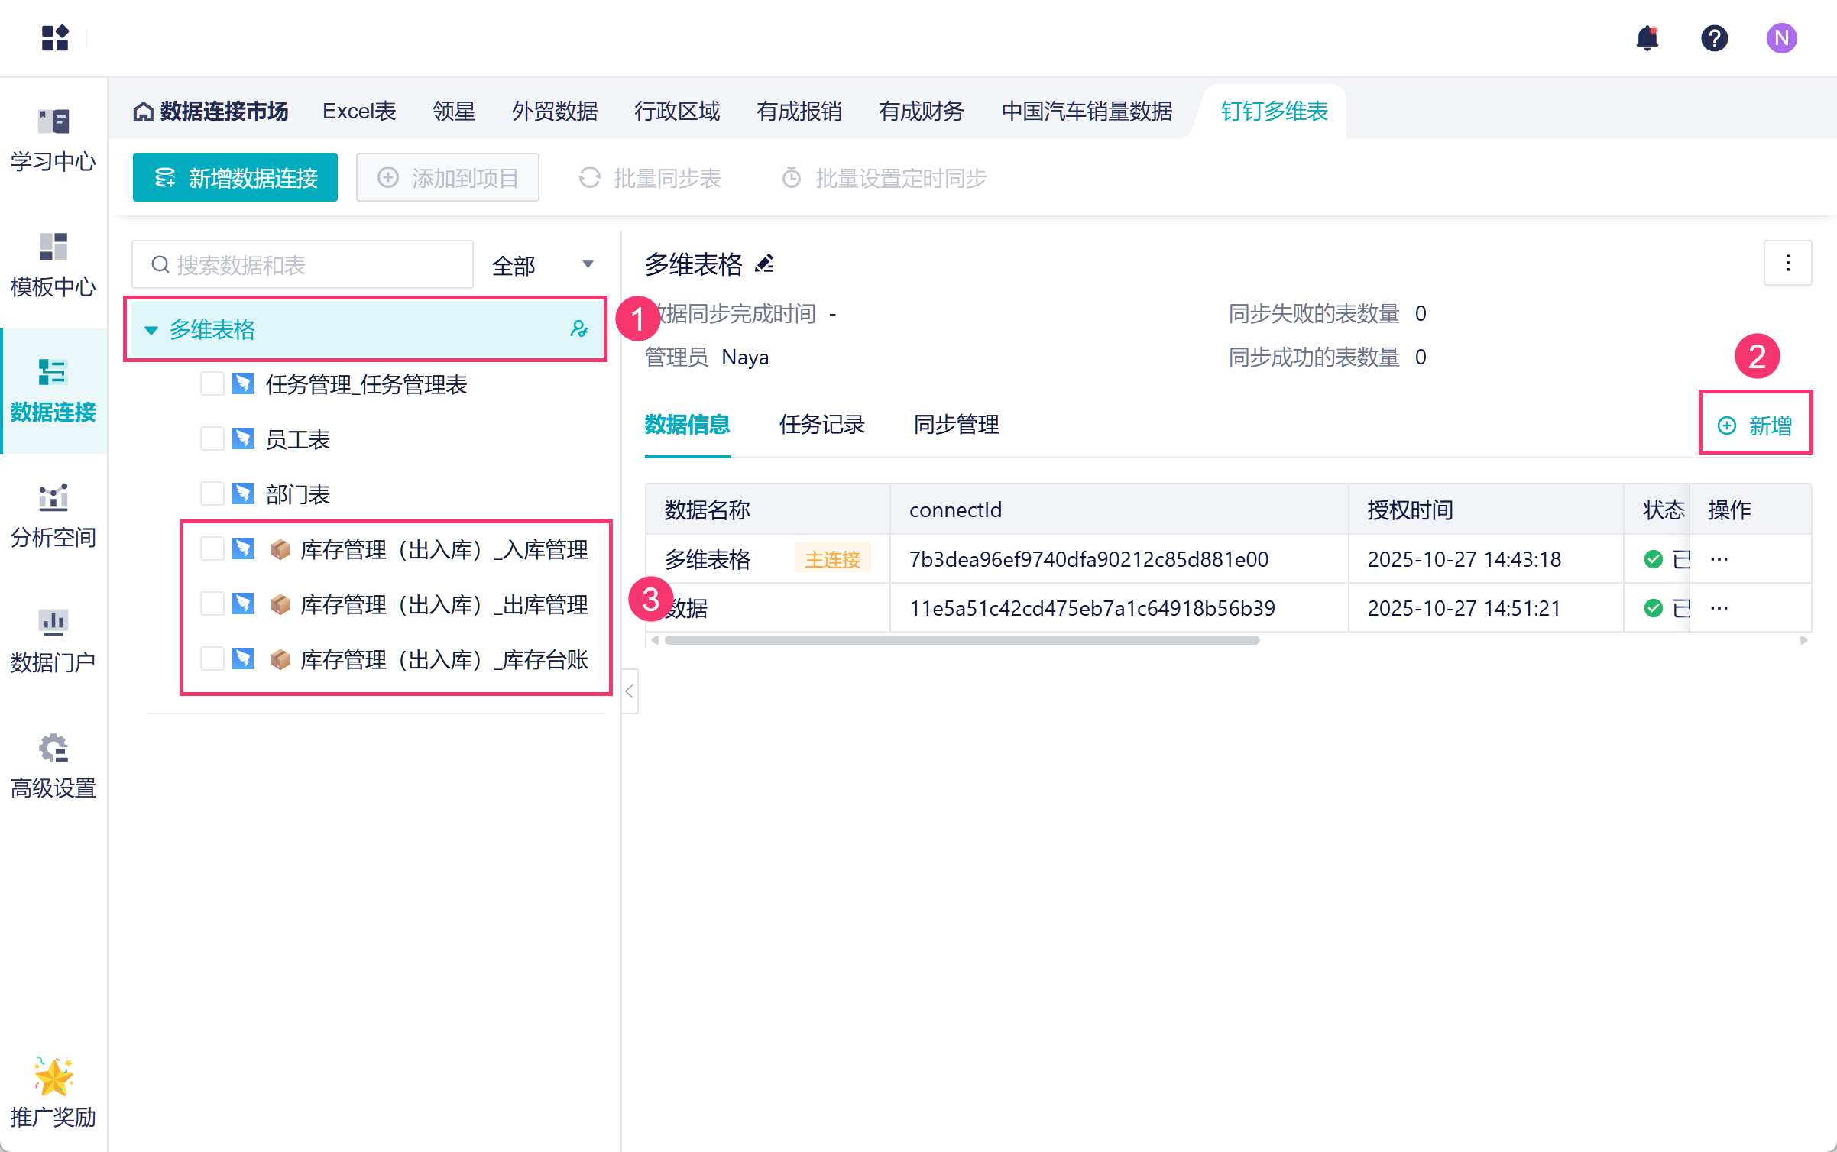Collapse the 多维表格 tree node arrow

[151, 330]
